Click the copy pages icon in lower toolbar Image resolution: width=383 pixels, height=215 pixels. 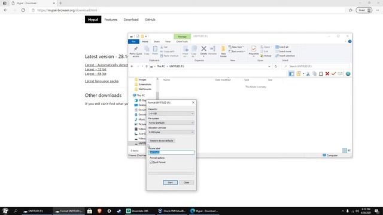pos(314,74)
